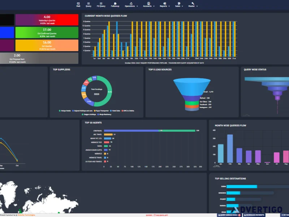Screen dimensions: 289x217
Task: Click the Jul bar in Month Wise Queries Flow
Action: point(277,158)
